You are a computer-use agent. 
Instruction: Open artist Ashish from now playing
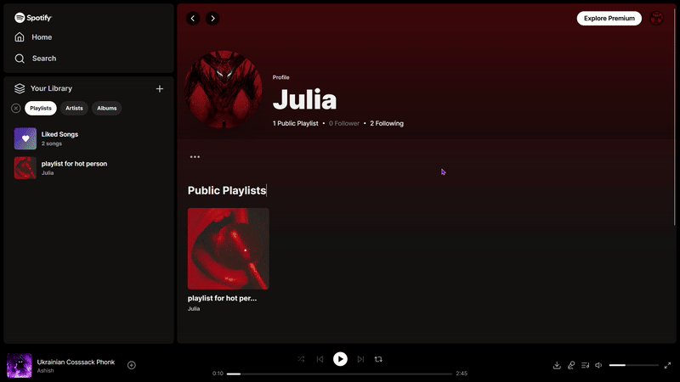[46, 371]
